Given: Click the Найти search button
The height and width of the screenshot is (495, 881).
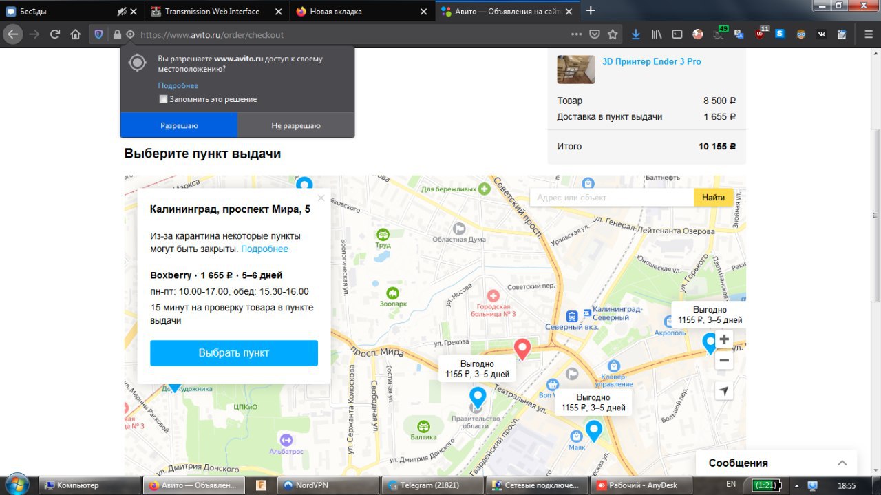Looking at the screenshot, I should 713,198.
